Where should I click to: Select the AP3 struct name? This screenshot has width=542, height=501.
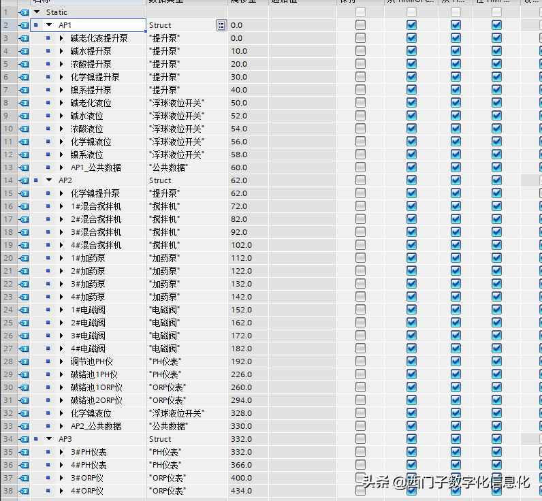pos(65,439)
